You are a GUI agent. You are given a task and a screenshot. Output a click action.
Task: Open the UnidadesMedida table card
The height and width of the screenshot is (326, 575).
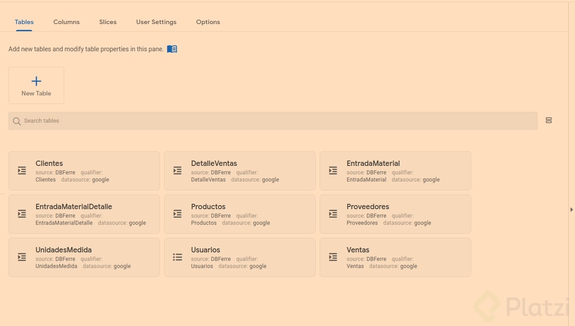[84, 257]
